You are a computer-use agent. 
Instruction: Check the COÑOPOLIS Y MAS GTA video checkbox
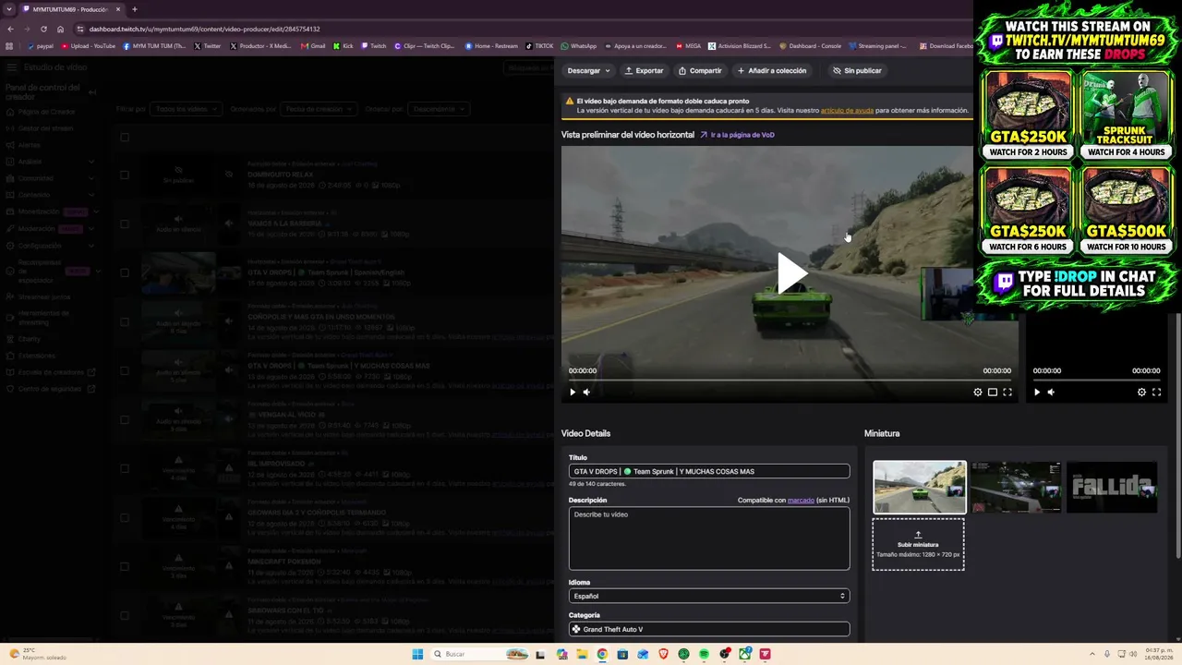click(125, 321)
